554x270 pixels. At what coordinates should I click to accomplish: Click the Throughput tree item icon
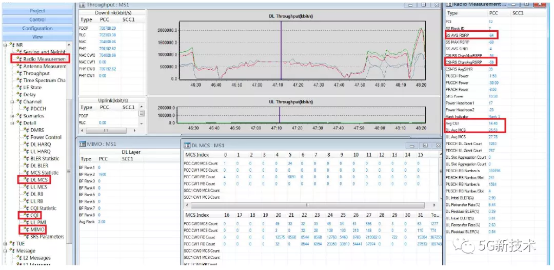coord(19,73)
